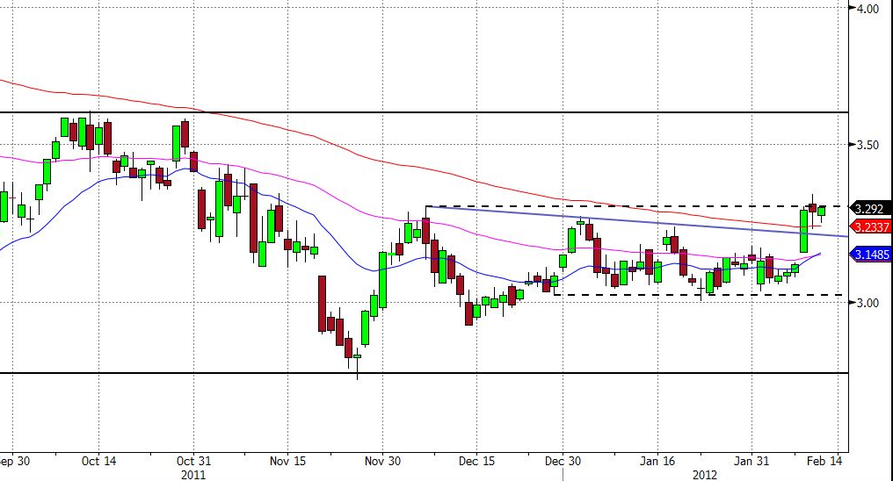Select the upper dashed resistance line

tap(636, 205)
